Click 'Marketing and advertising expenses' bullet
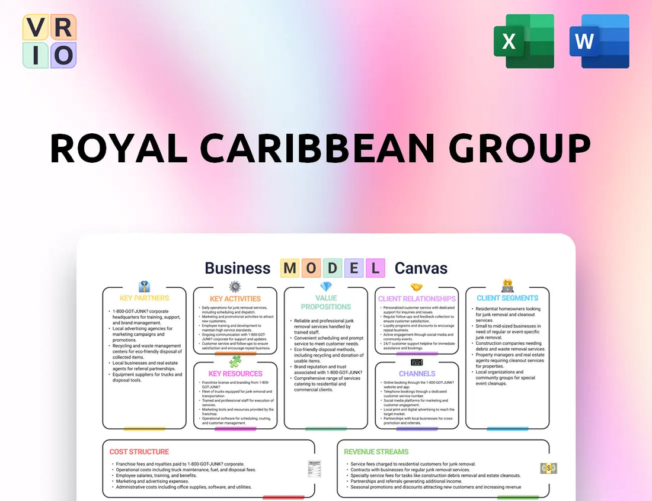The width and height of the screenshot is (652, 501). 152,481
